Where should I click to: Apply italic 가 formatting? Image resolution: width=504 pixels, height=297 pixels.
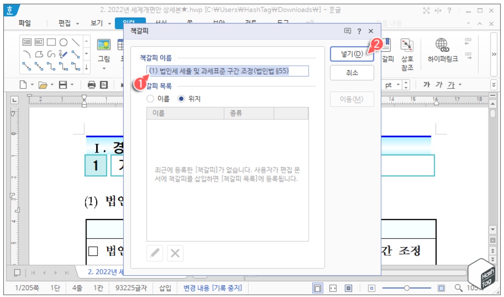click(x=439, y=84)
